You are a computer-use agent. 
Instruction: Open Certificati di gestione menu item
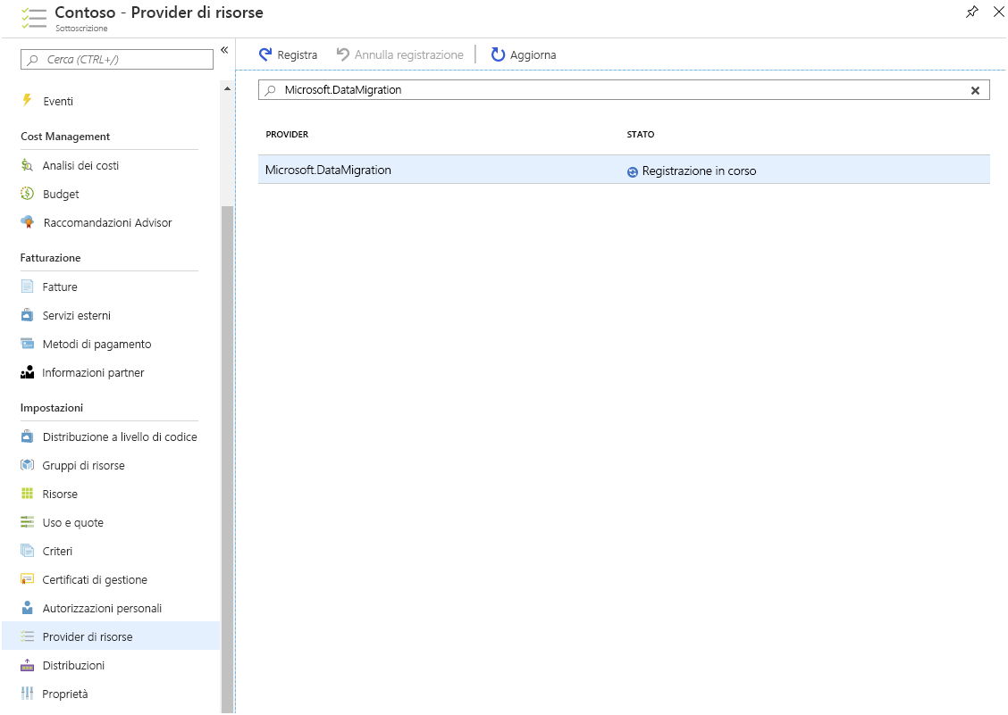tap(95, 579)
